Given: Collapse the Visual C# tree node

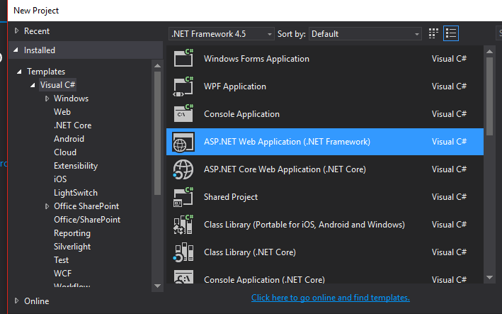Looking at the screenshot, I should coord(33,85).
